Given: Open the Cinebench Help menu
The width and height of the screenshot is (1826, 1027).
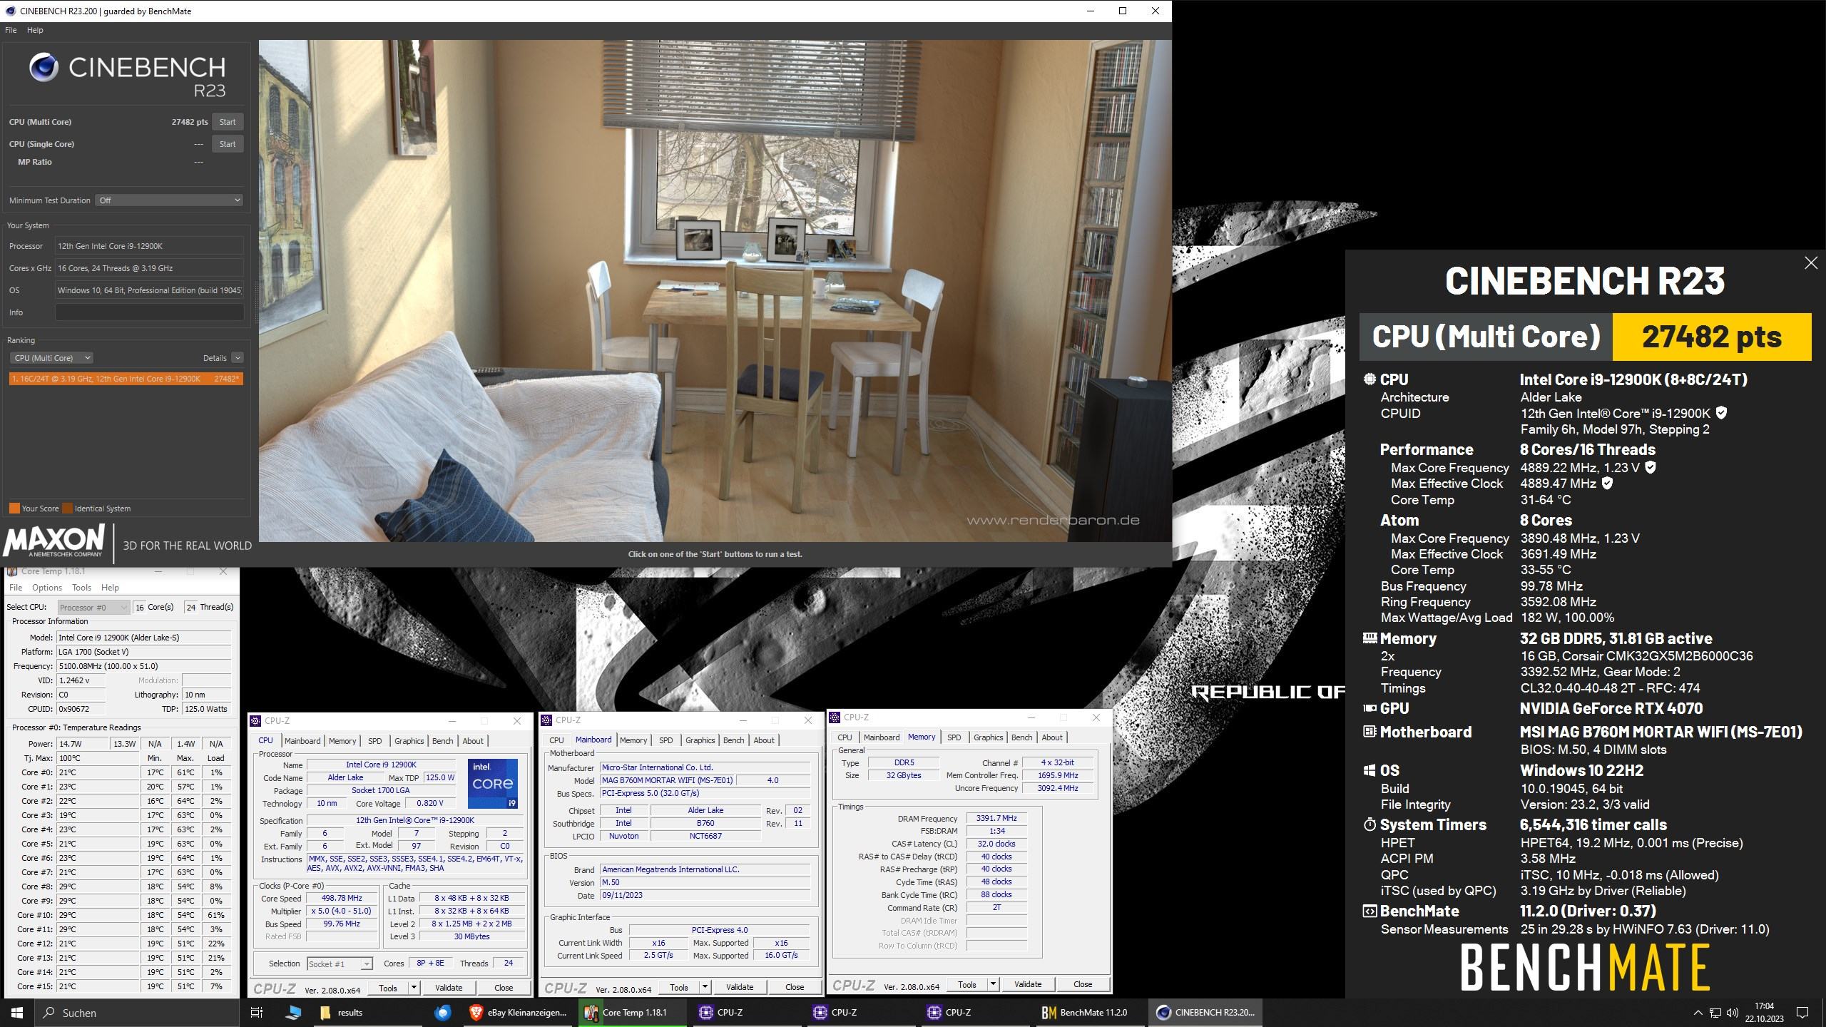Looking at the screenshot, I should coord(35,30).
